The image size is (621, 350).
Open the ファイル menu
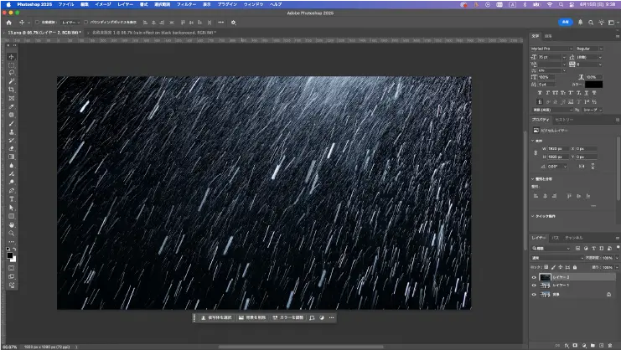coord(66,4)
